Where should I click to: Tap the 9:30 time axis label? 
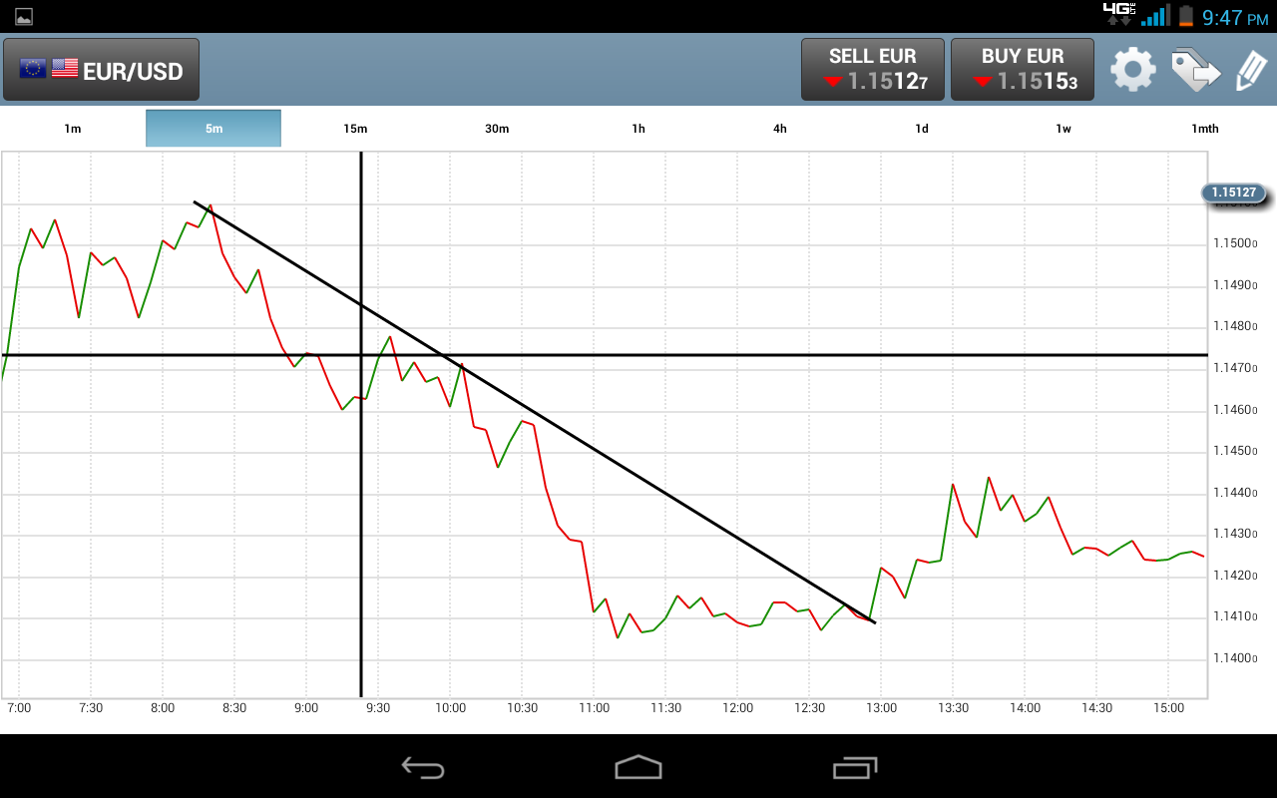click(x=378, y=708)
